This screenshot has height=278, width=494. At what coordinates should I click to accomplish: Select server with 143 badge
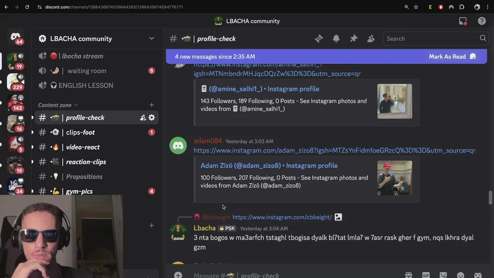tap(15, 102)
